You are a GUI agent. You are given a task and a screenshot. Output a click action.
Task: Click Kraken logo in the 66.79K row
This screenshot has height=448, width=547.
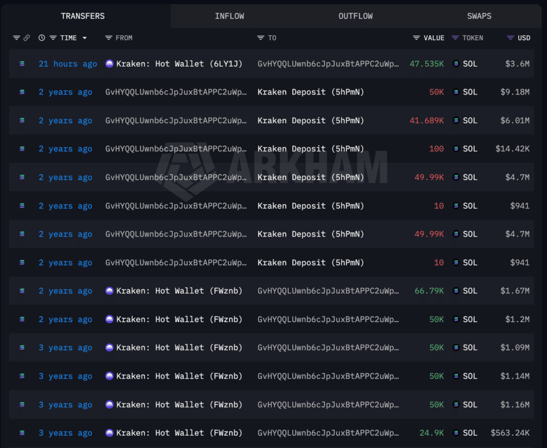tap(109, 290)
